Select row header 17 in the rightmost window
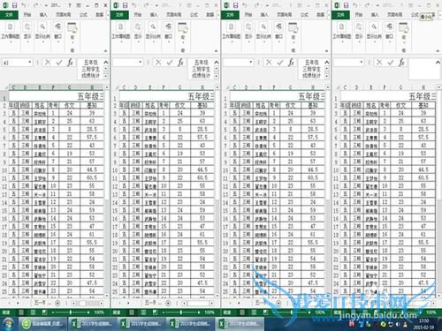 [x=336, y=227]
